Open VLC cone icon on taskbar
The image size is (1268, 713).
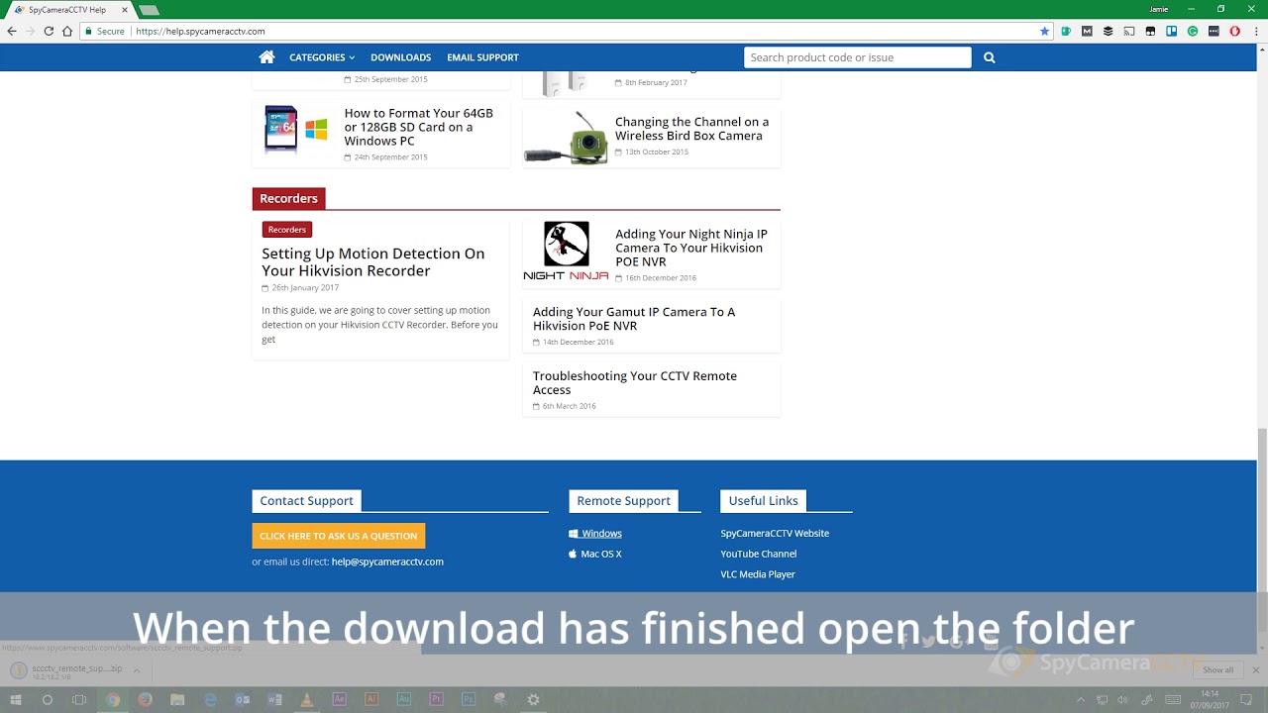pos(307,699)
